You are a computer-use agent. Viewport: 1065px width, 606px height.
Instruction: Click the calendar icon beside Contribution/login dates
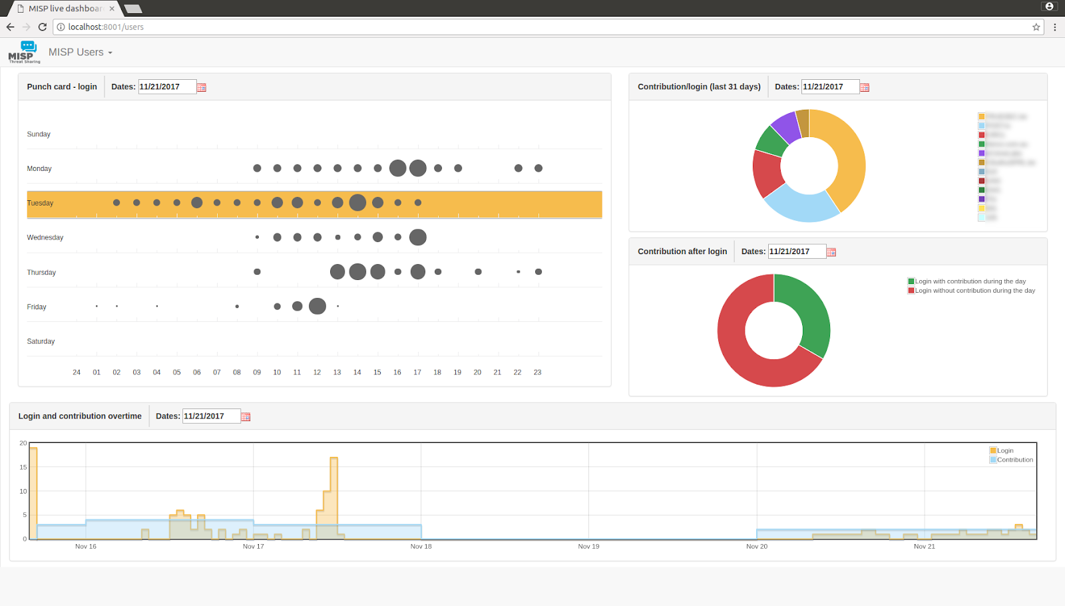coord(865,86)
